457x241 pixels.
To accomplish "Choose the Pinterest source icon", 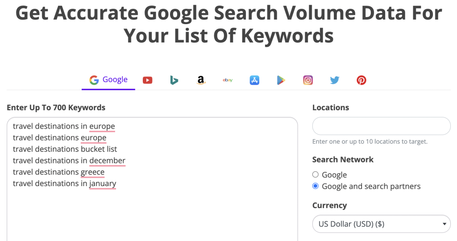I will pyautogui.click(x=361, y=80).
